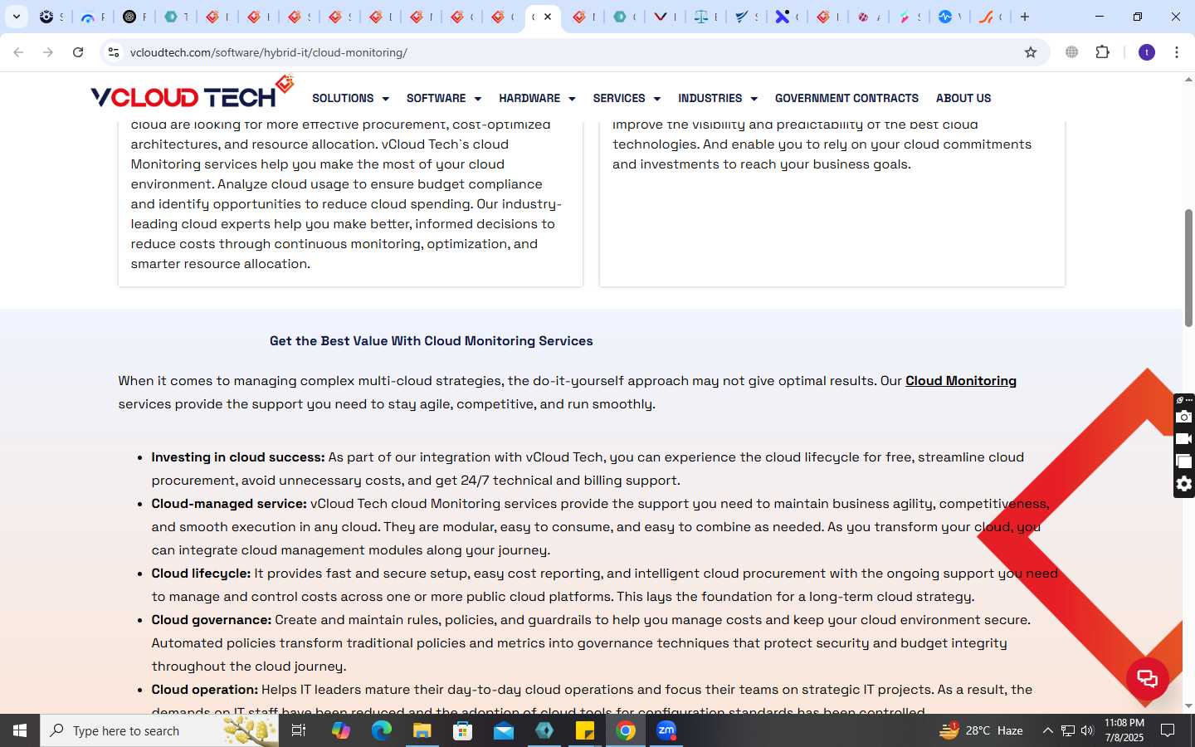Open the purple profile avatar menu
The width and height of the screenshot is (1195, 747).
(1147, 52)
